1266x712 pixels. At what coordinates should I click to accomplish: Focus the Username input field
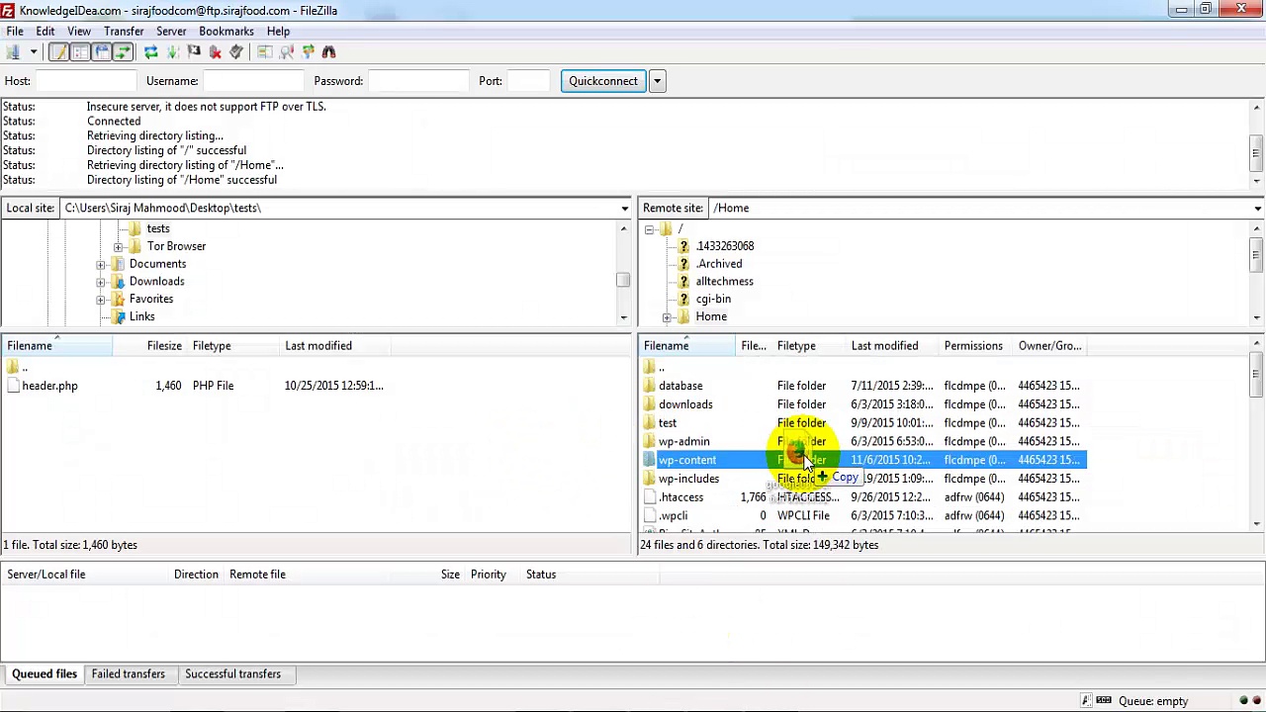tap(253, 81)
